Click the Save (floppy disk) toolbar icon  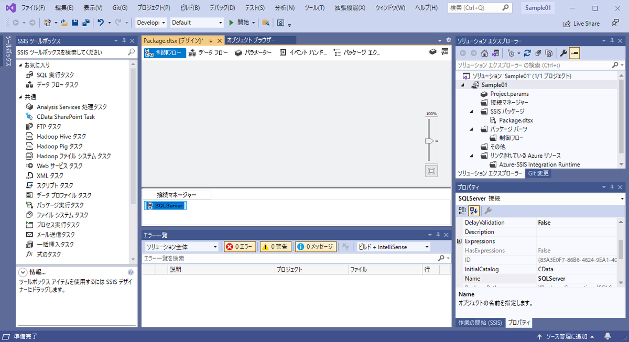point(75,23)
